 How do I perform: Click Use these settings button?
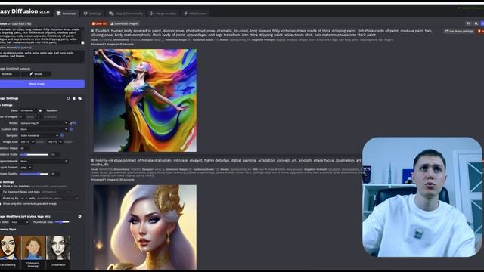click(x=459, y=31)
